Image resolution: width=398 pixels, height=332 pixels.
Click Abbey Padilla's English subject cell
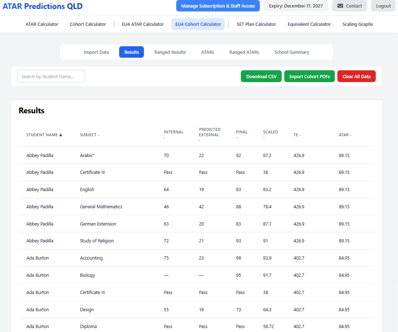(87, 189)
